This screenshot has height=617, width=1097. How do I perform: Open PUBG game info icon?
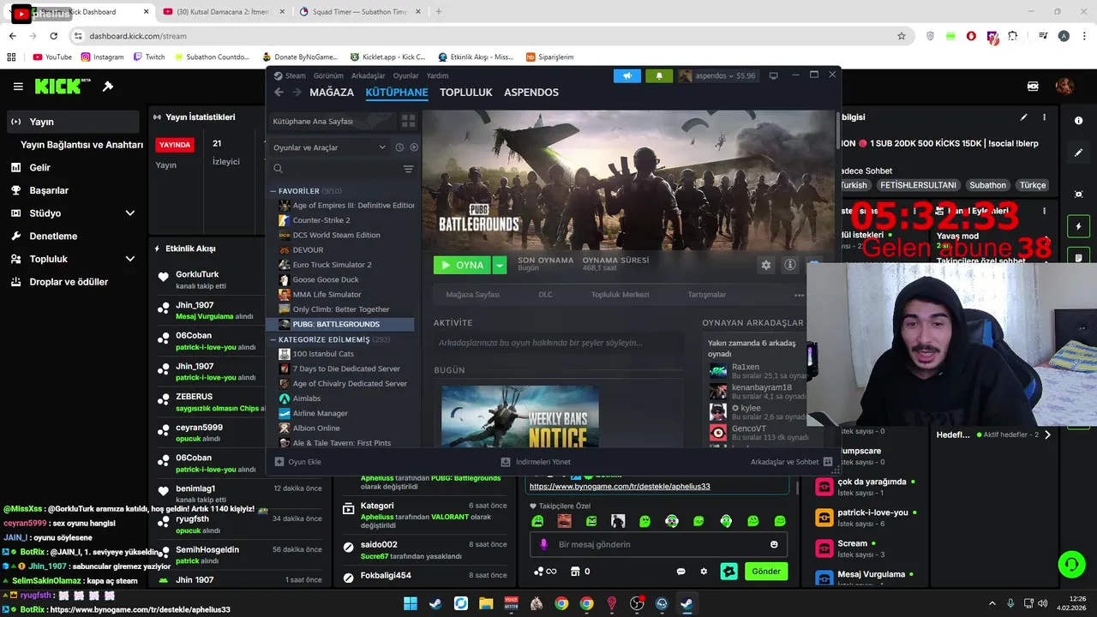click(790, 265)
